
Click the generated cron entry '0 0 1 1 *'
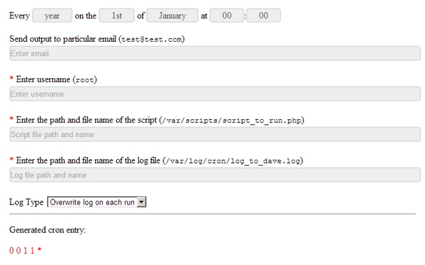point(25,250)
